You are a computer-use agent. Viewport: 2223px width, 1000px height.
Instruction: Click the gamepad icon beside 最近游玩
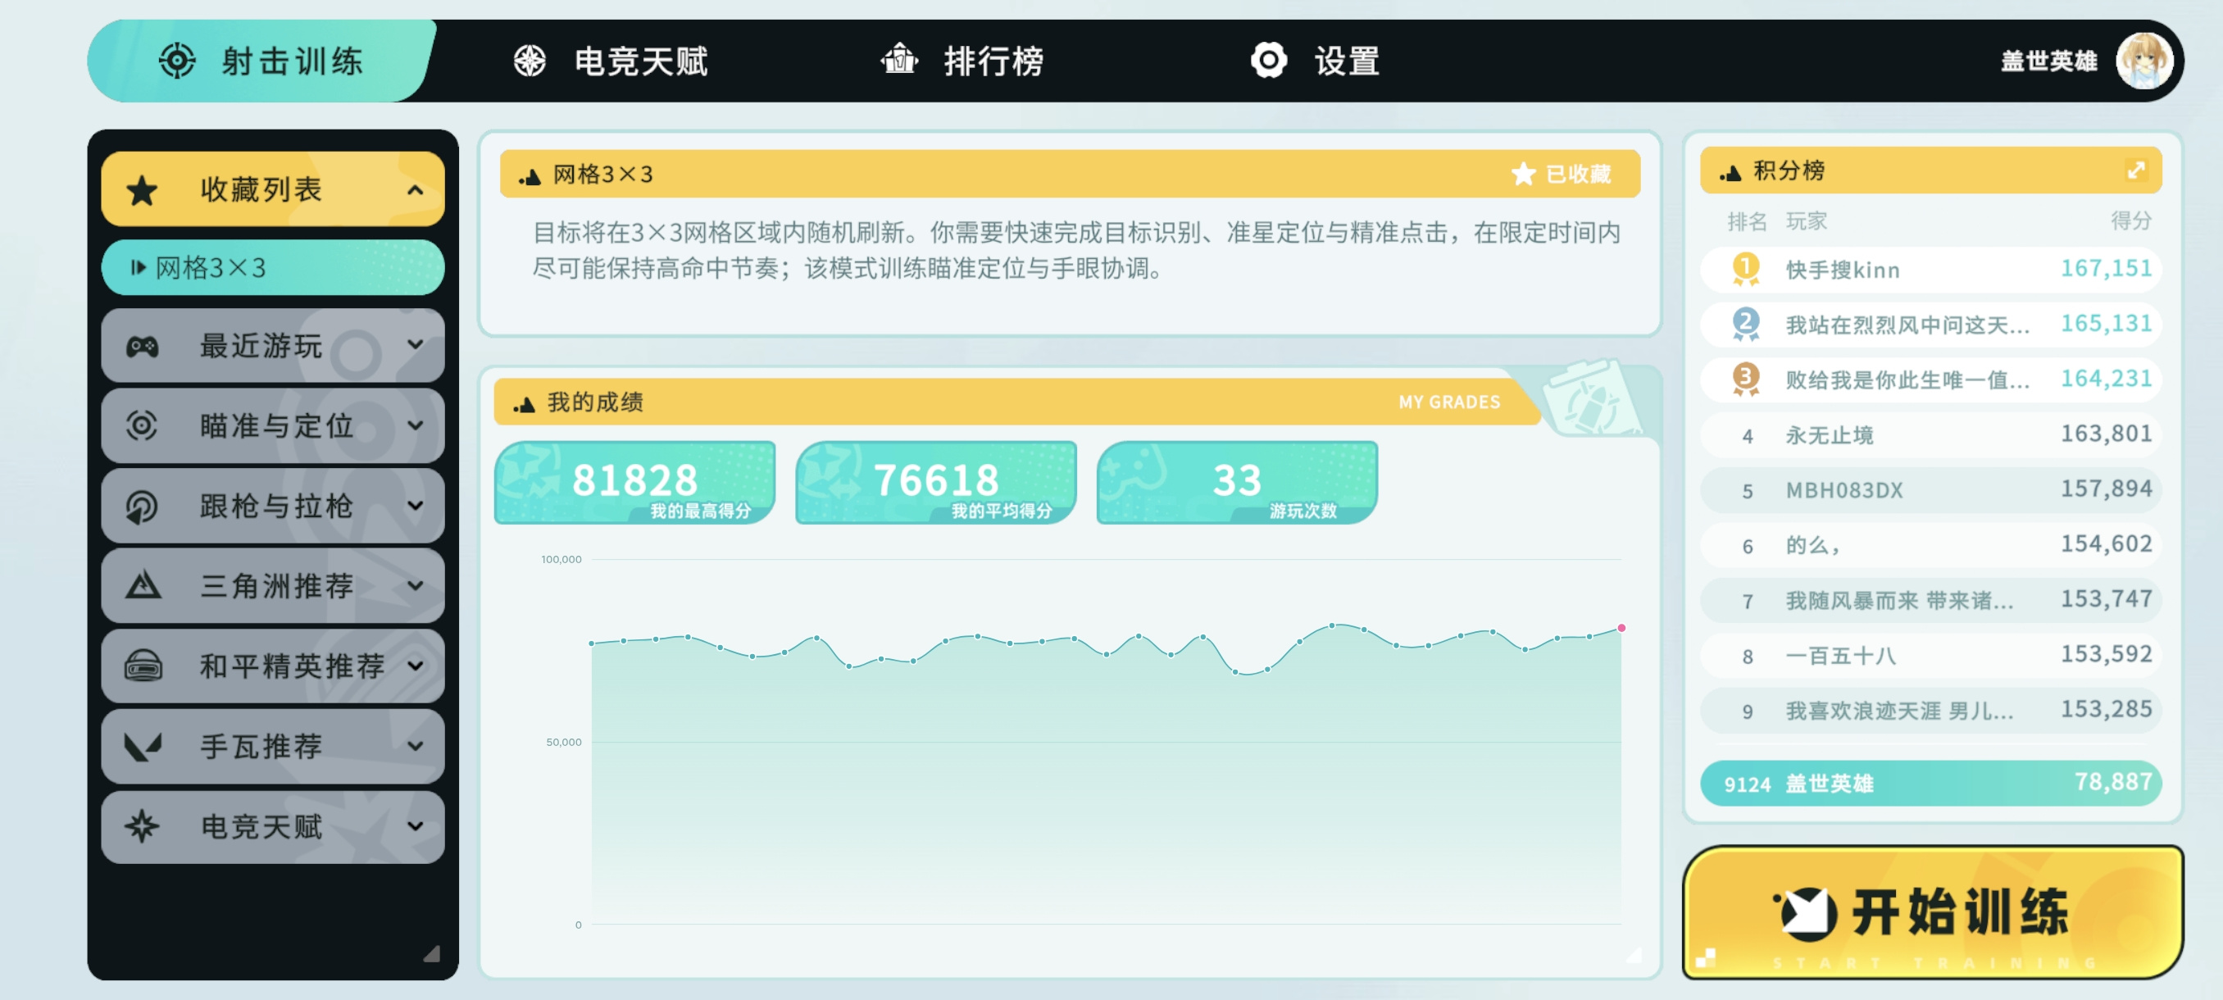pos(143,347)
